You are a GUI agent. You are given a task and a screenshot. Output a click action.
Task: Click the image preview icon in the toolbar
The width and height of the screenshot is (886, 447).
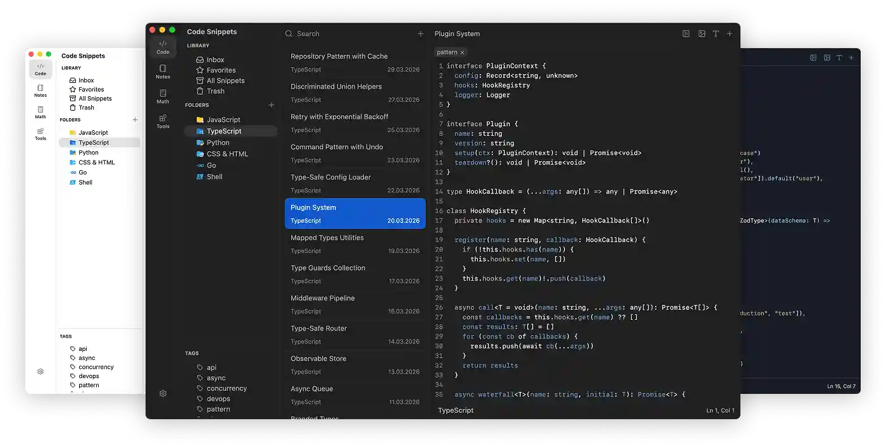click(701, 34)
